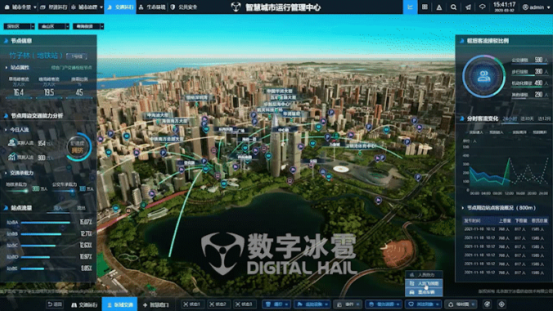
Task: Click the bus capacity progress bar
Action: point(64,191)
